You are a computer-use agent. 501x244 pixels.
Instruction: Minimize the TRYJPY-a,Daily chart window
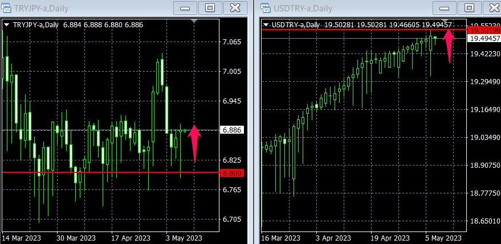click(185, 8)
